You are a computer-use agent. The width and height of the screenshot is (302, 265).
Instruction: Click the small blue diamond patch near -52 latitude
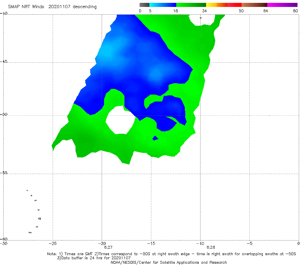tap(155, 138)
